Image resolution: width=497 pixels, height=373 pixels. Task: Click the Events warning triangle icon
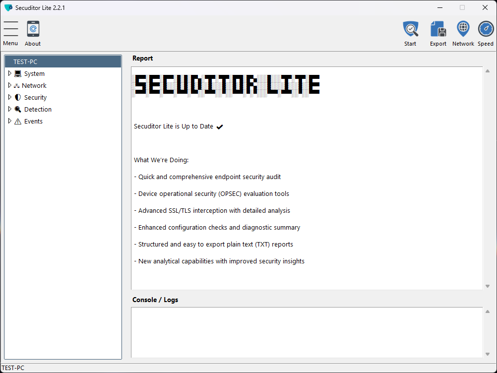pyautogui.click(x=18, y=122)
